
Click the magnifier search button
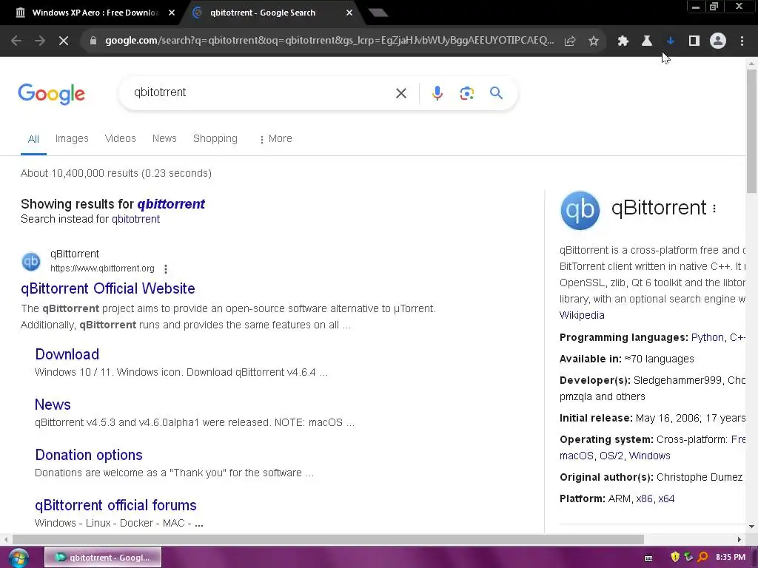point(496,92)
